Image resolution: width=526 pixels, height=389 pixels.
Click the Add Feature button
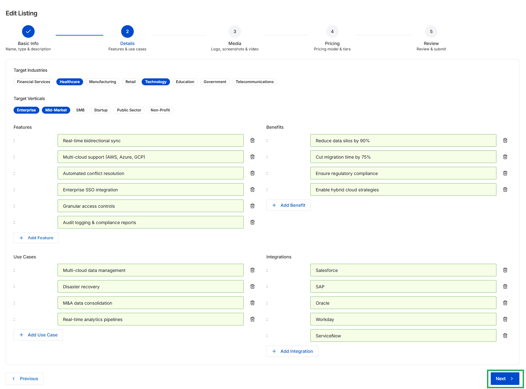(36, 238)
